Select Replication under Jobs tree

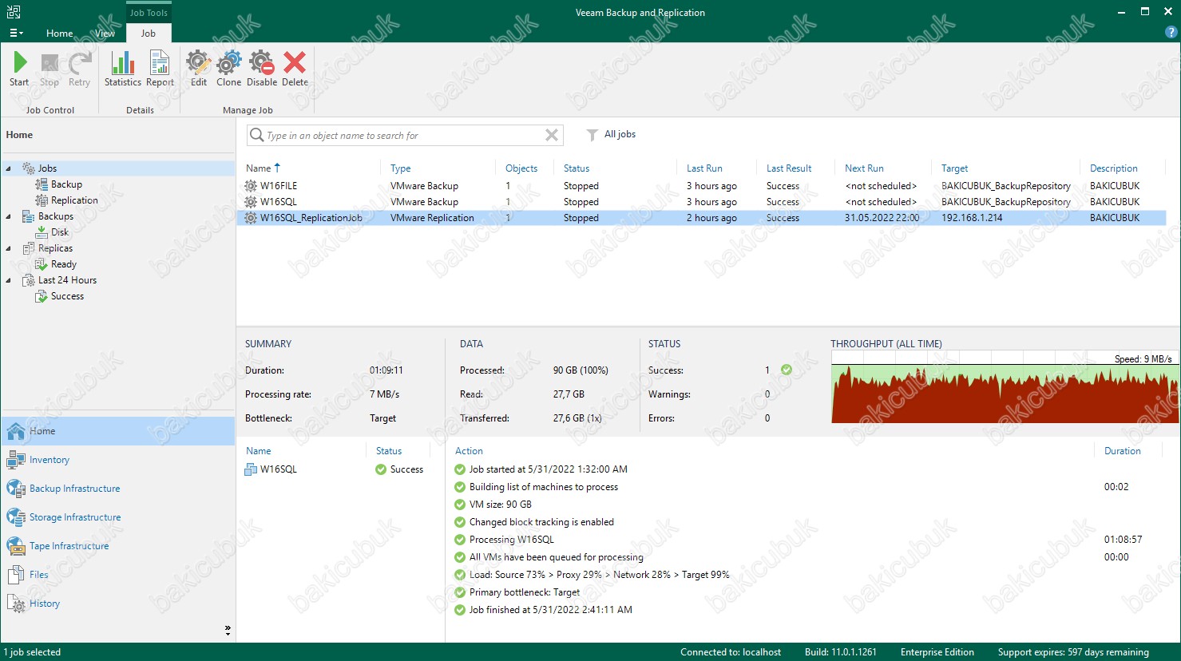(74, 200)
